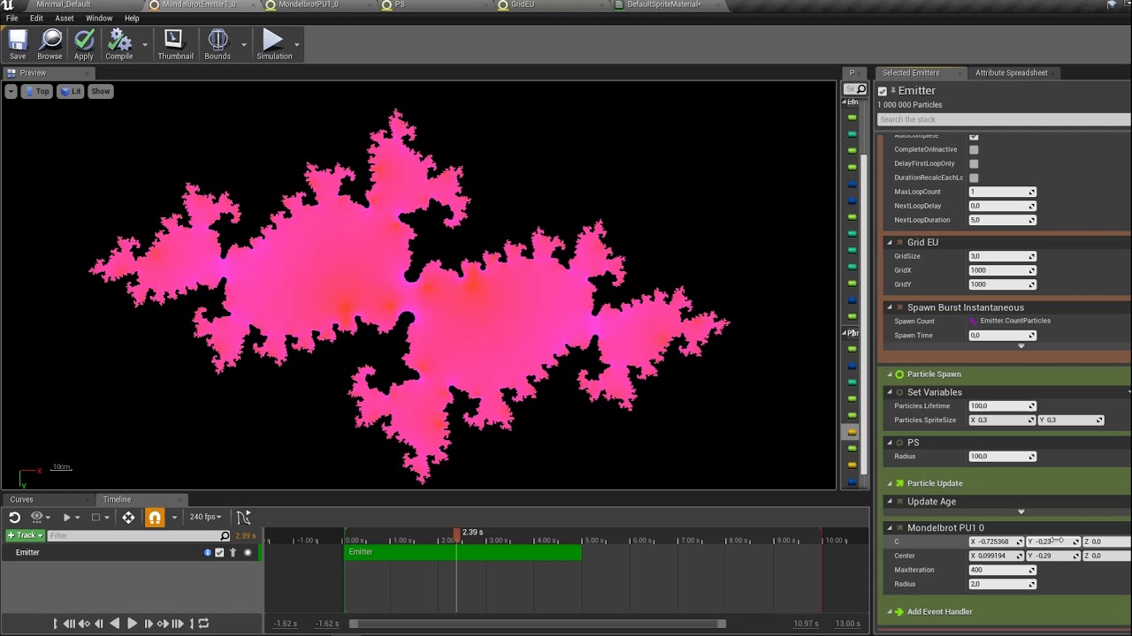Click the curve editor icon in timeline toolbar
1132x636 pixels.
(x=243, y=517)
